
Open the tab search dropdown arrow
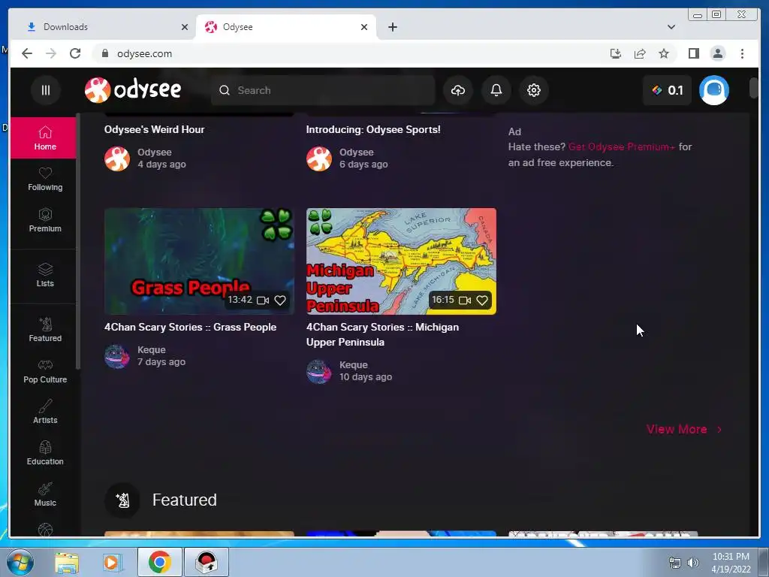671,27
